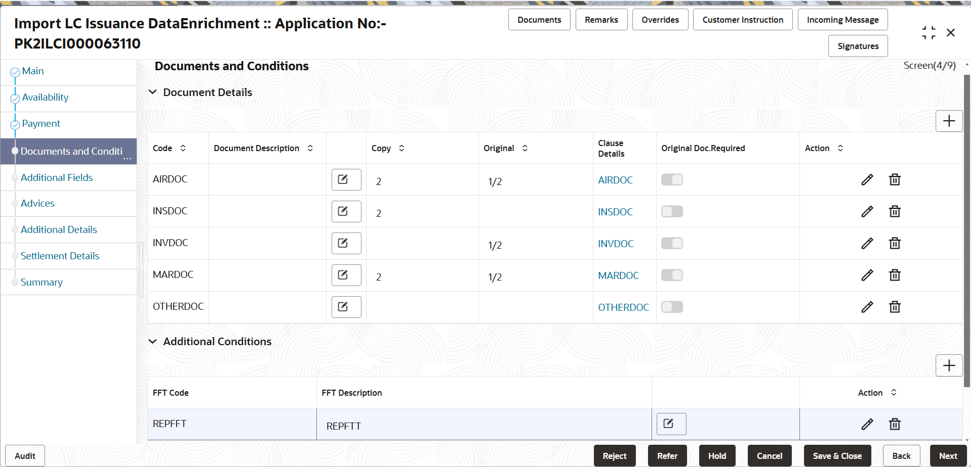View the Incoming Message
The width and height of the screenshot is (971, 467).
click(x=843, y=20)
